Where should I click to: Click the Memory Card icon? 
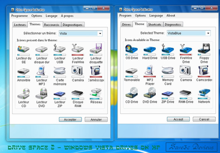click(x=168, y=71)
